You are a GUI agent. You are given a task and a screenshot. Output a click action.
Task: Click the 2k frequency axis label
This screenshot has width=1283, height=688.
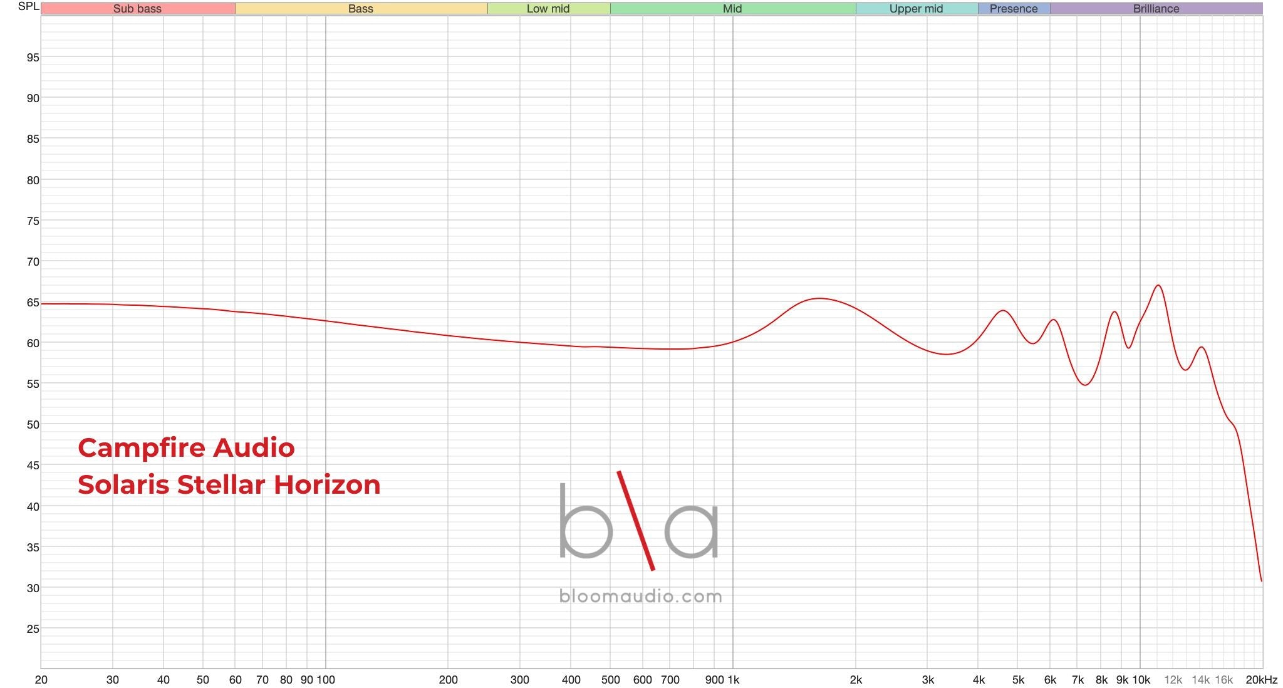pyautogui.click(x=856, y=680)
